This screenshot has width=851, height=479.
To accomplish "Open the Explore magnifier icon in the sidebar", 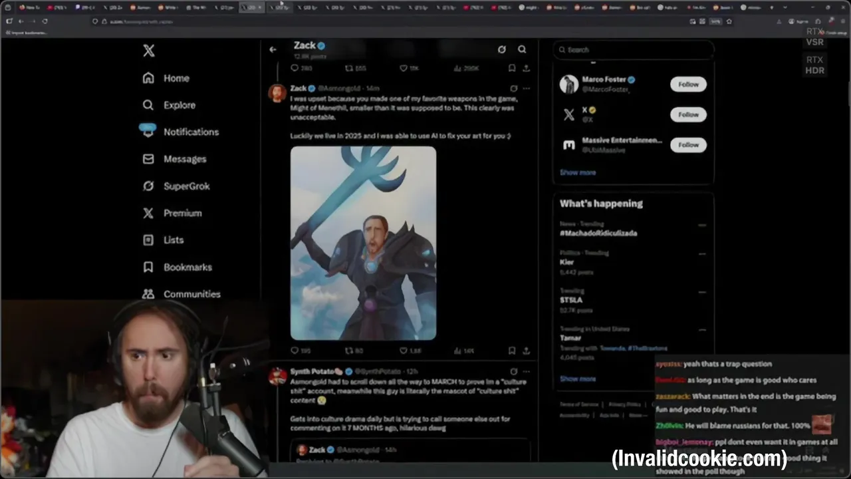I will [148, 105].
